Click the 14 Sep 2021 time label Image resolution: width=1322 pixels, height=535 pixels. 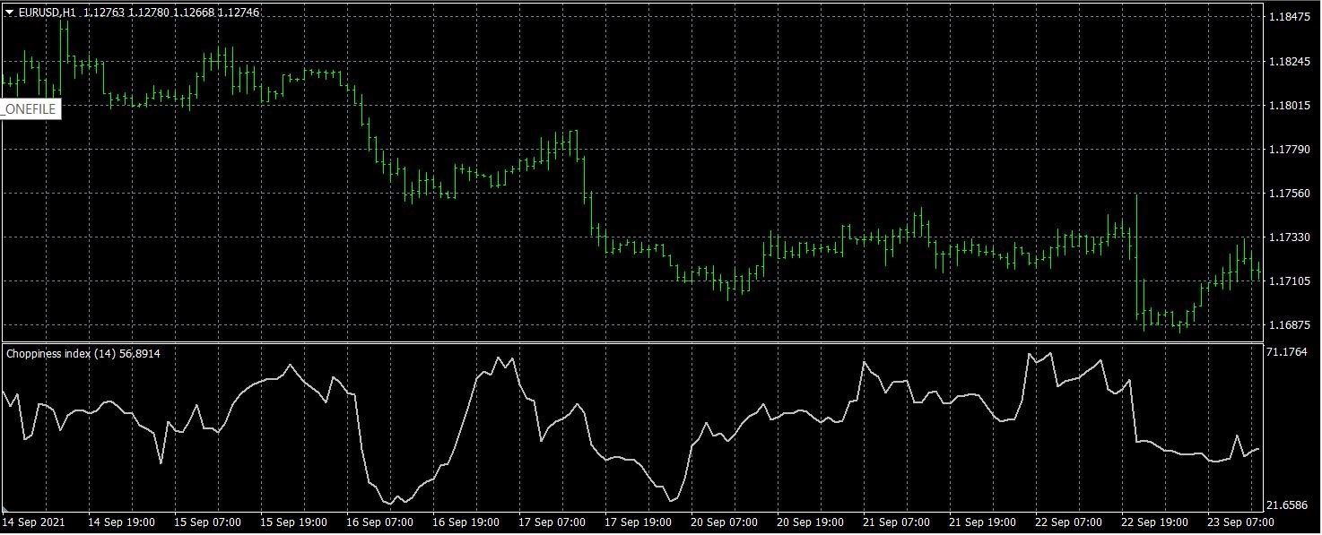(x=33, y=522)
